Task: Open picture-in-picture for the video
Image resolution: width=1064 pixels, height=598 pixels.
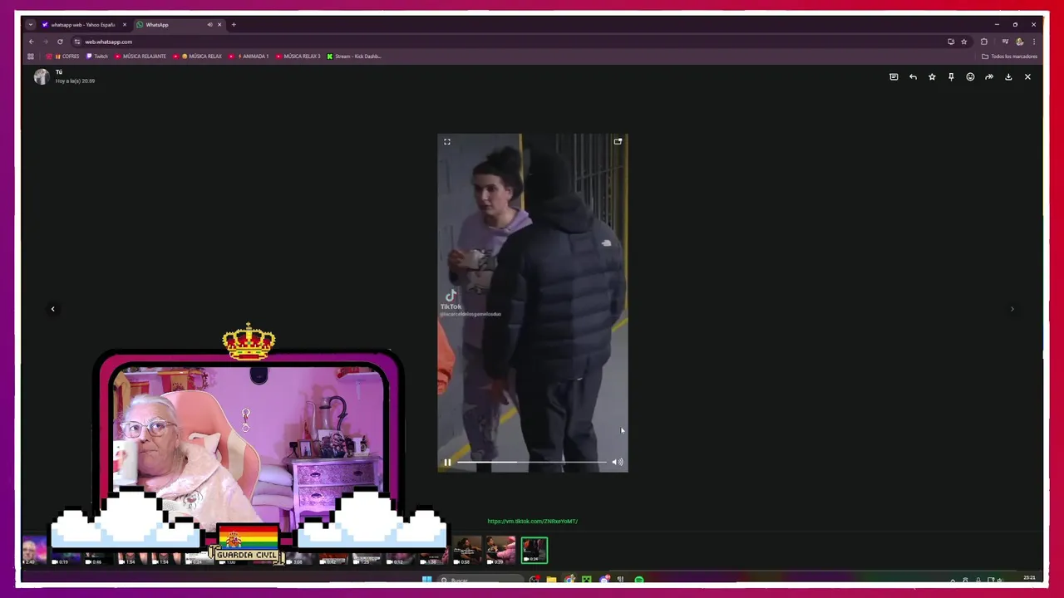Action: pos(618,142)
